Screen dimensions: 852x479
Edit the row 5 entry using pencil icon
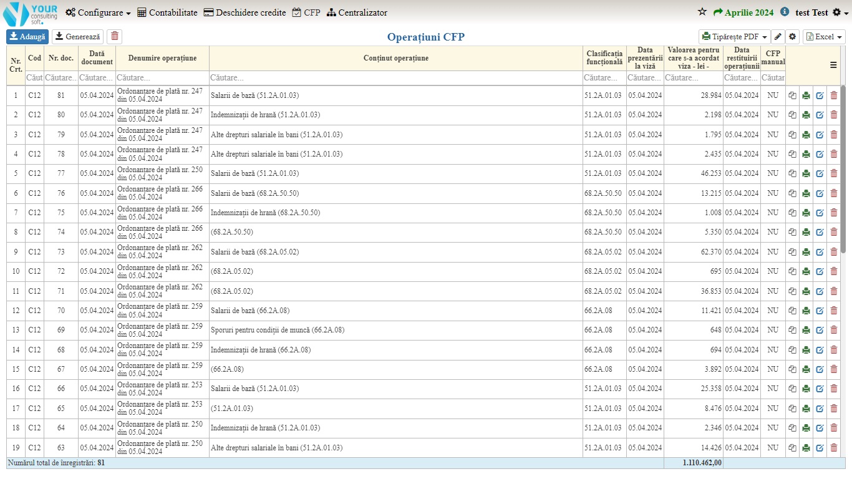[x=820, y=173]
